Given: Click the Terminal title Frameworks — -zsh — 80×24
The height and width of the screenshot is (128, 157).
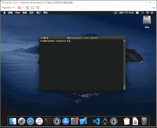Looking at the screenshot, I should tap(83, 38).
